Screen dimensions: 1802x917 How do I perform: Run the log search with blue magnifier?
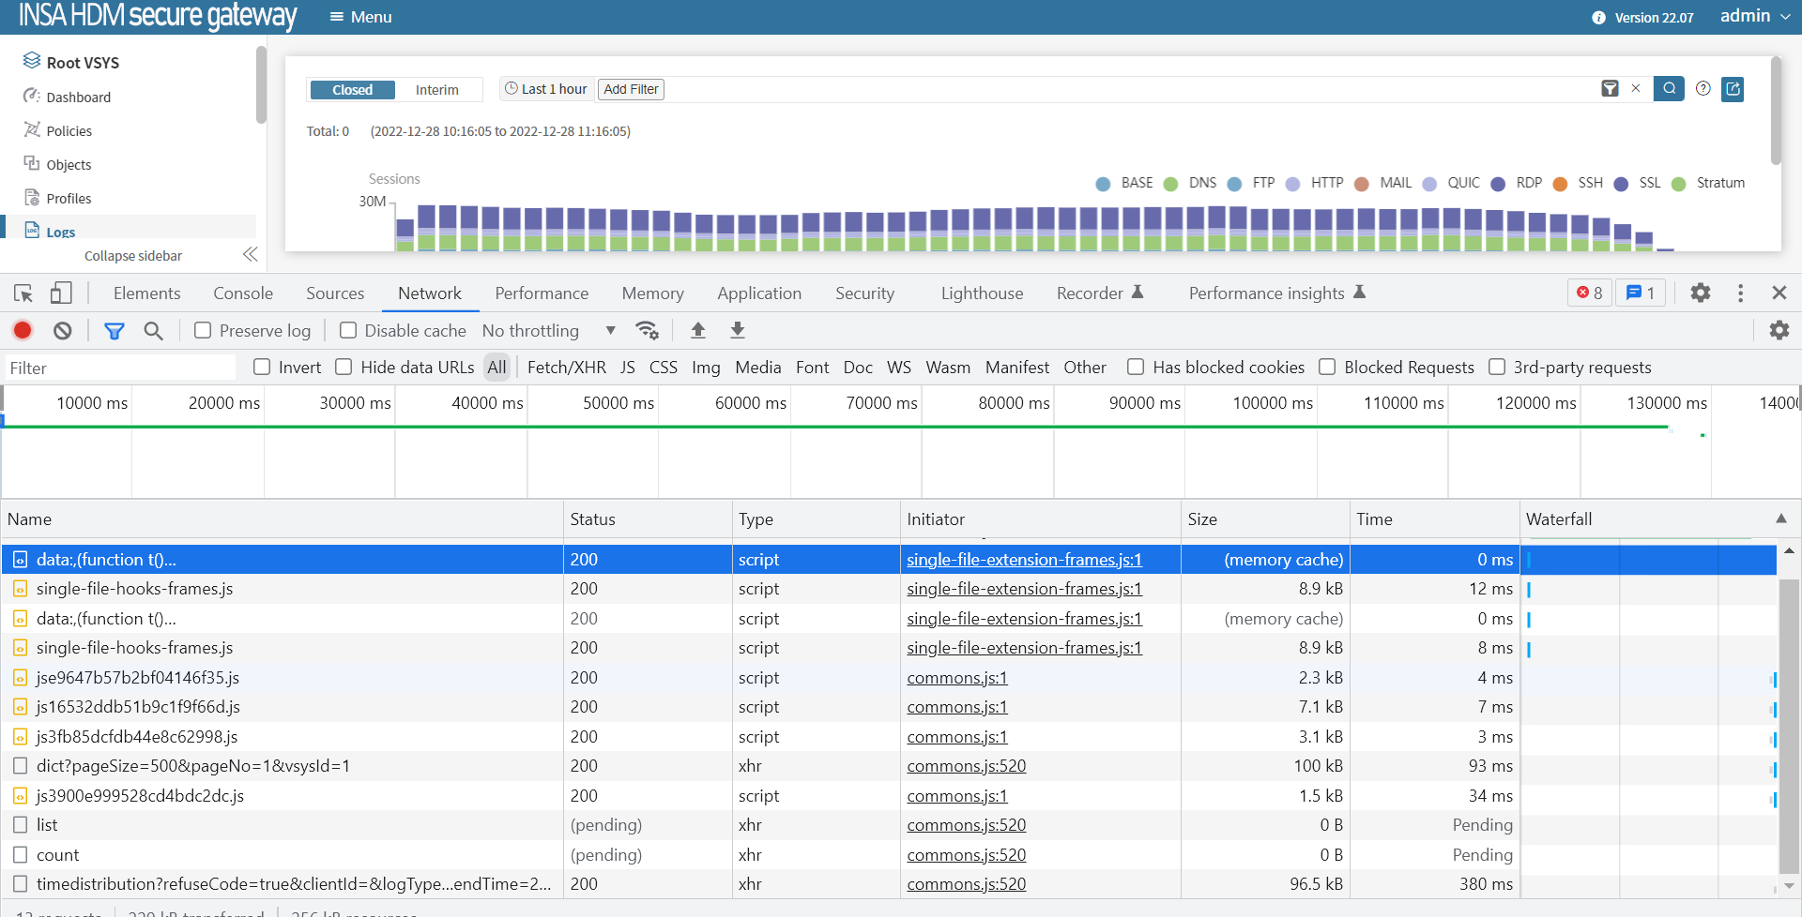[1669, 89]
